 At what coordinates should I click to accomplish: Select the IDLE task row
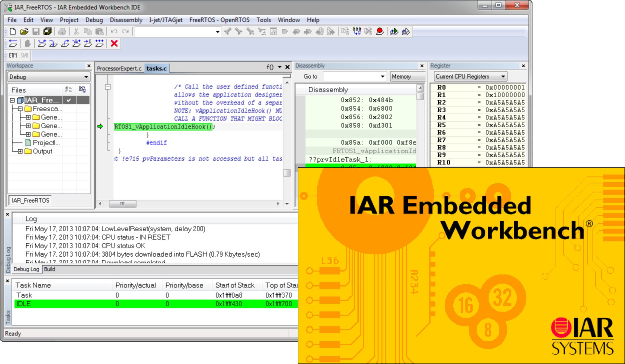[x=156, y=304]
